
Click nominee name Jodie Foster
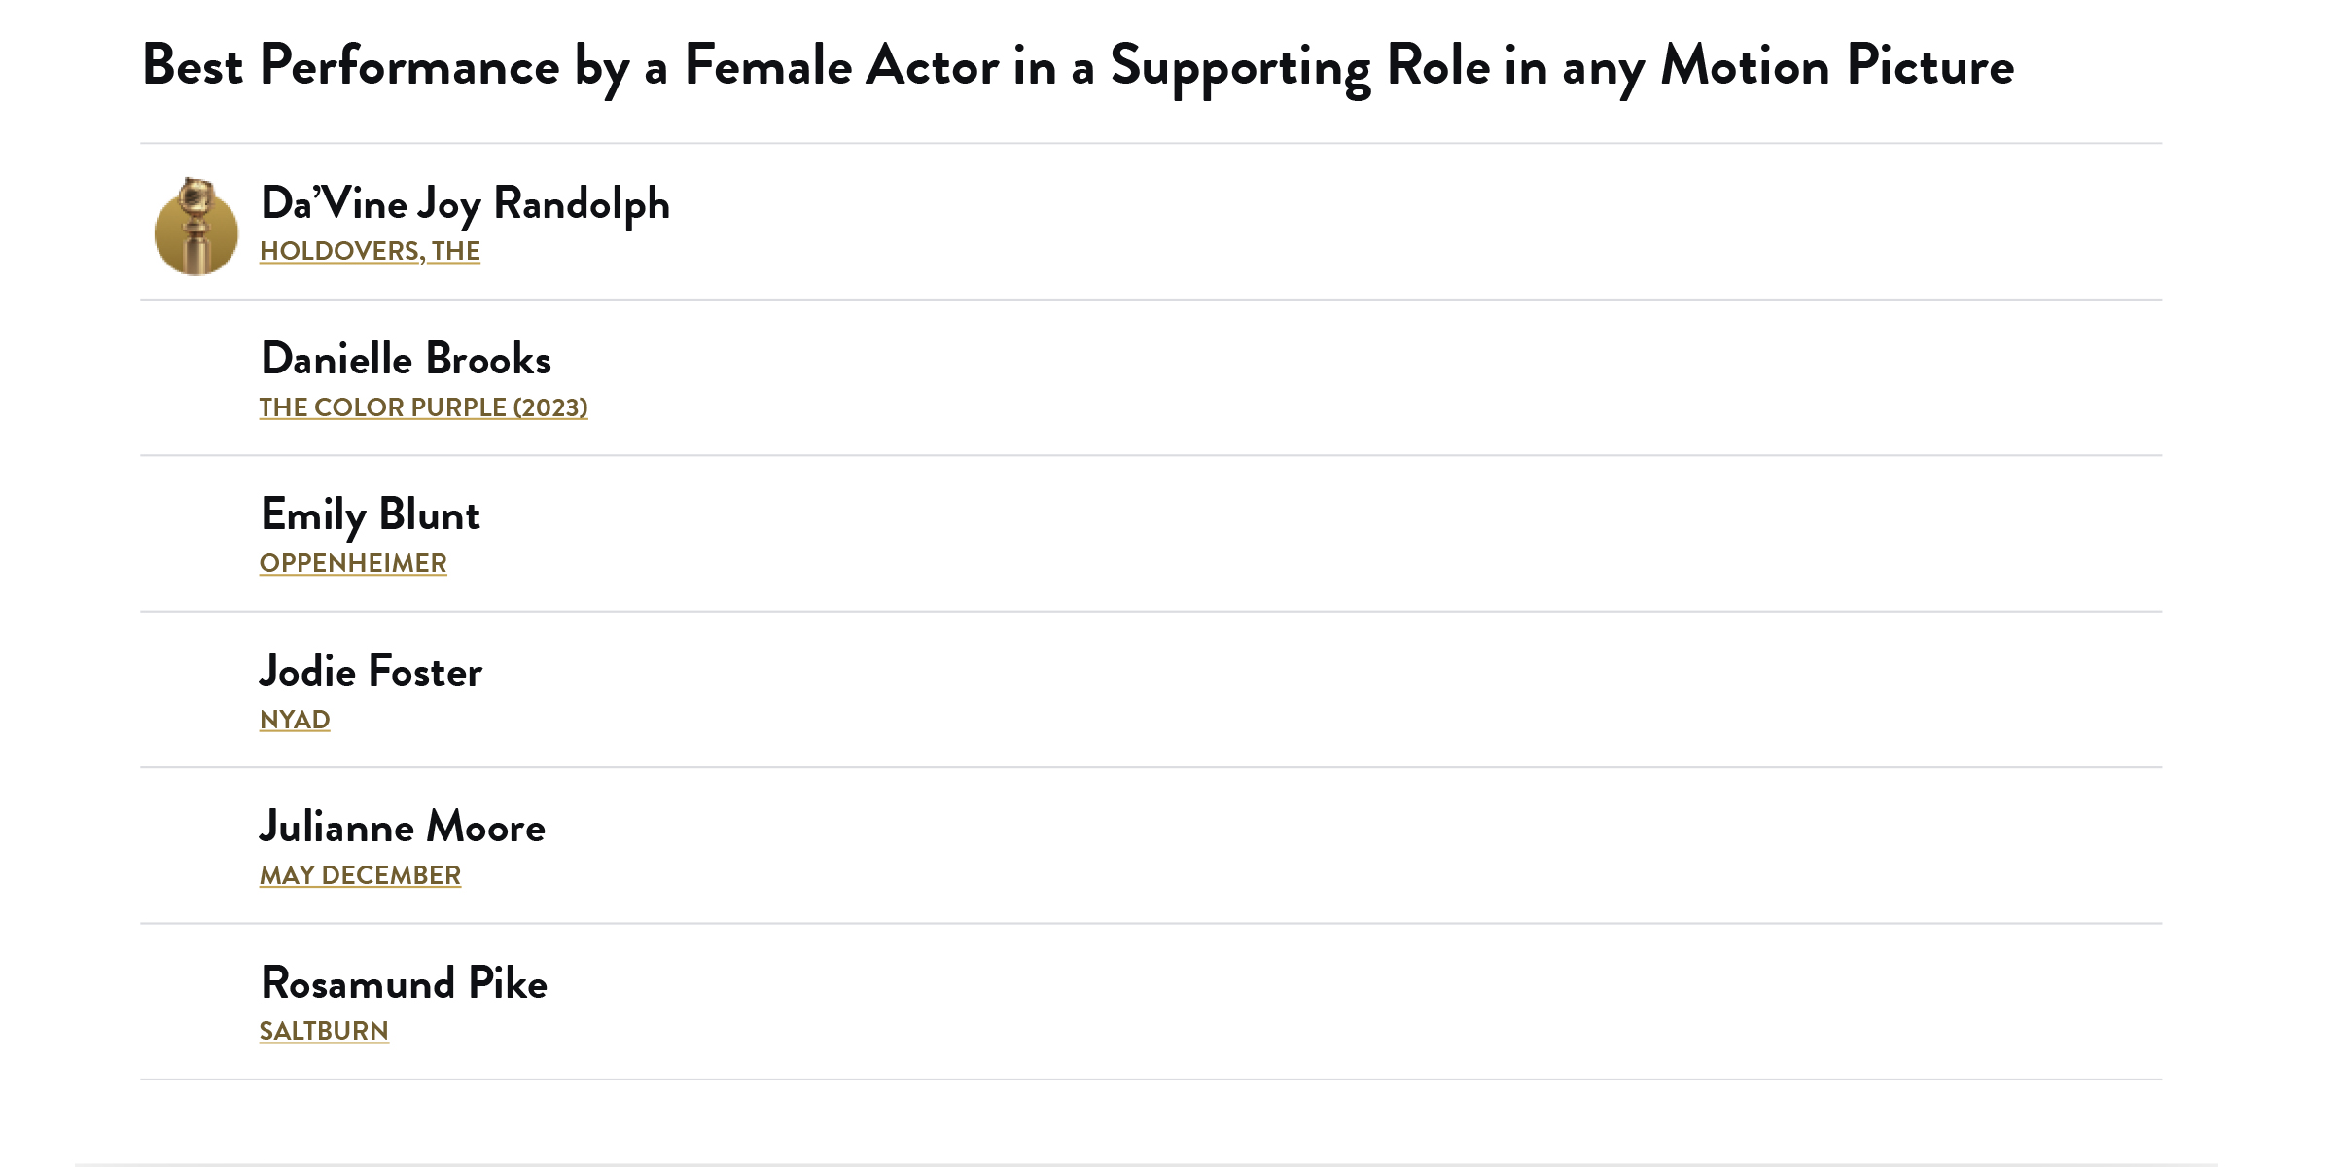click(x=371, y=672)
